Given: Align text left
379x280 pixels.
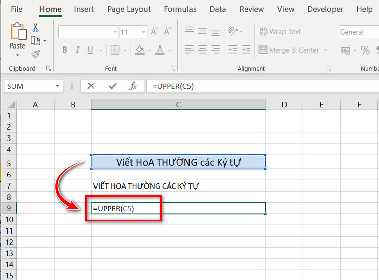Looking at the screenshot, I should (x=189, y=50).
